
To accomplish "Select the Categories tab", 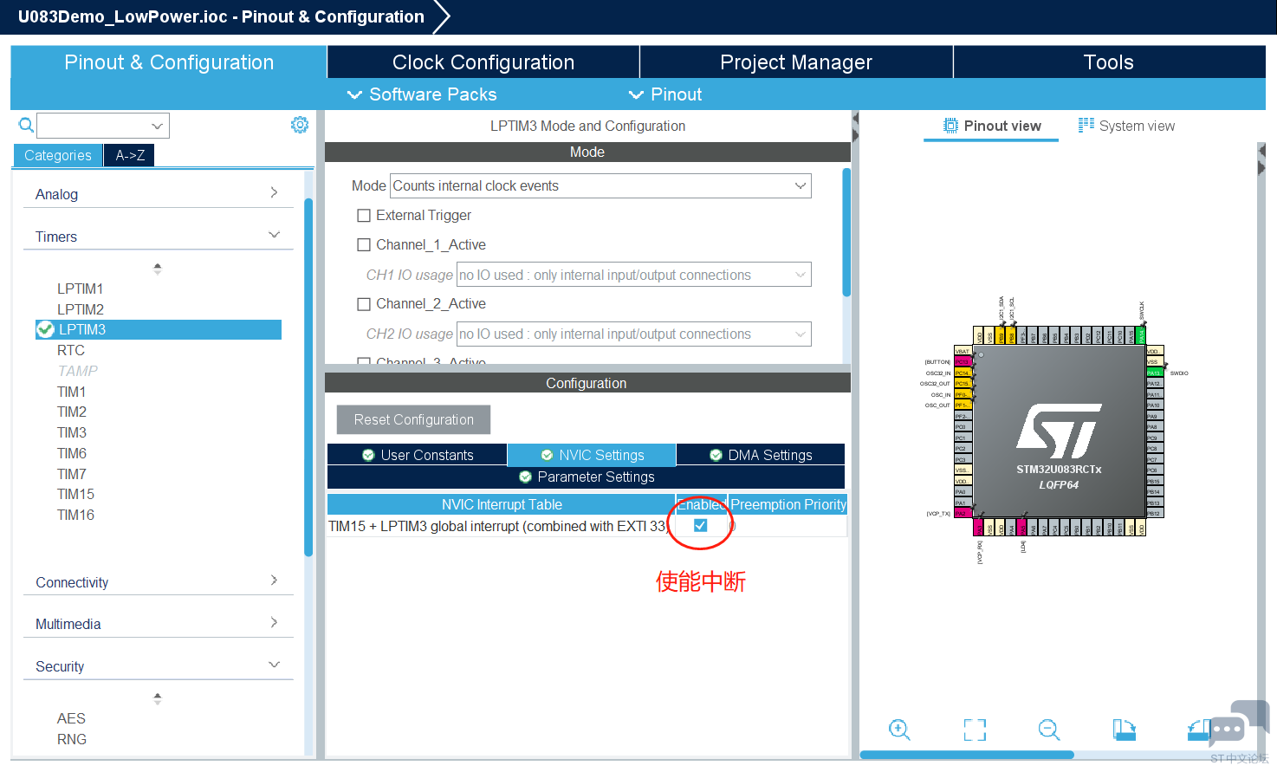I will click(x=58, y=155).
